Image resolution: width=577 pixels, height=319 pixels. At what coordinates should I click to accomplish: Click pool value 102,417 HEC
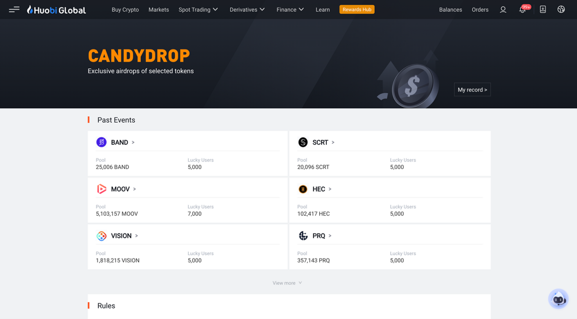tap(314, 214)
